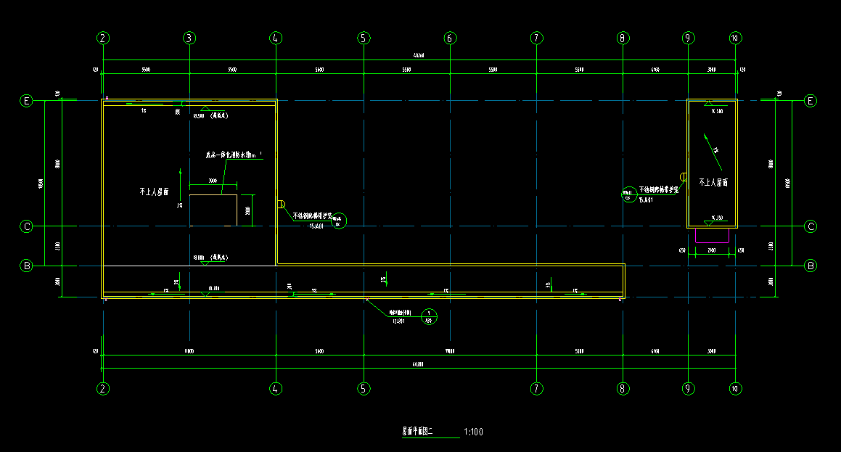841x452 pixels.
Task: Pick the bottom grid bubble numbered 9
Action: tap(689, 388)
